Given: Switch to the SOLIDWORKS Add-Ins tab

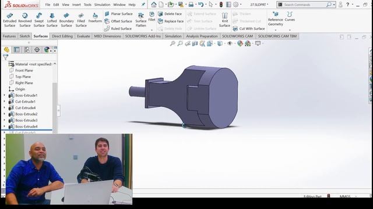Looking at the screenshot, I should (x=143, y=36).
